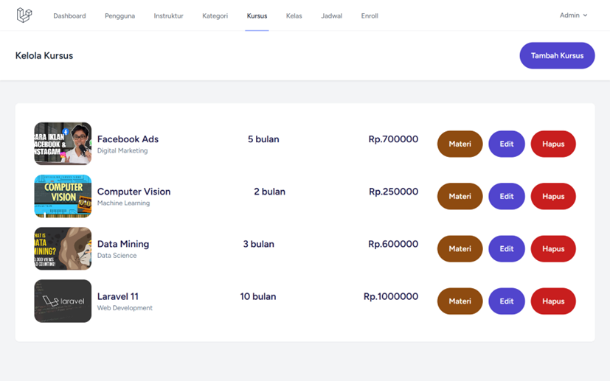The width and height of the screenshot is (610, 381).
Task: Open Materi for Computer Vision
Action: 460,196
